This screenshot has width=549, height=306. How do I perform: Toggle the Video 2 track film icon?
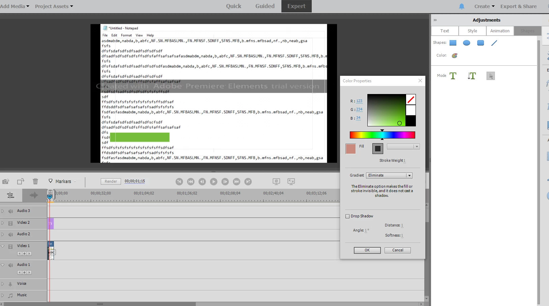(10, 223)
